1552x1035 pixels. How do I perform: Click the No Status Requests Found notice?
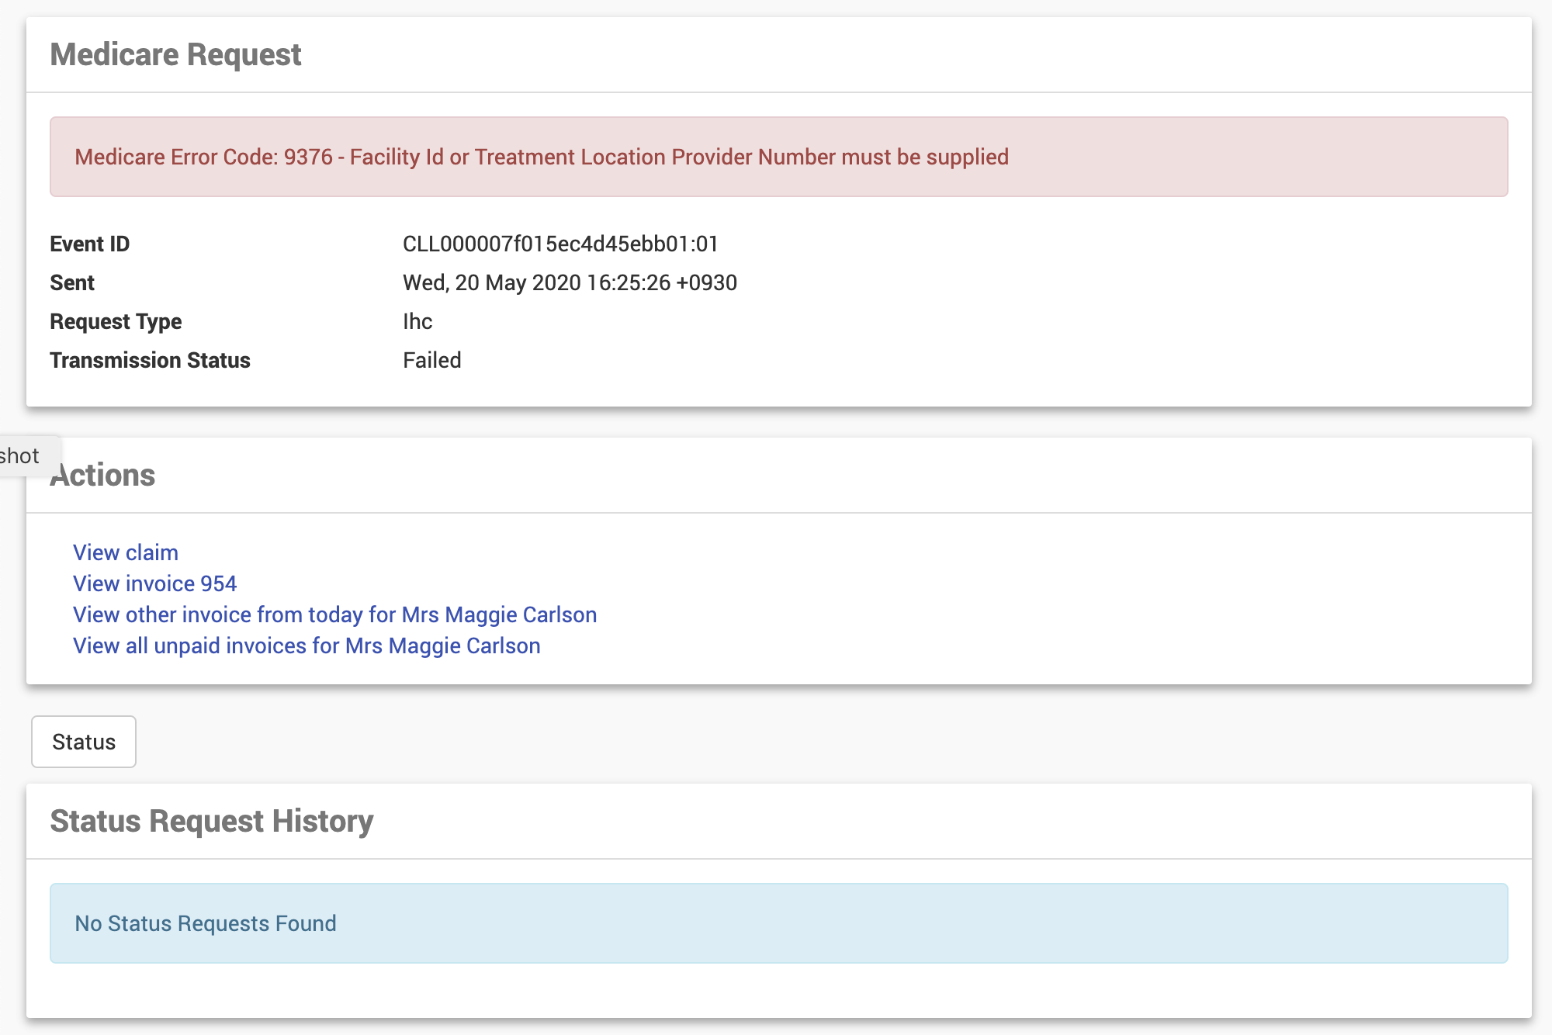206,923
